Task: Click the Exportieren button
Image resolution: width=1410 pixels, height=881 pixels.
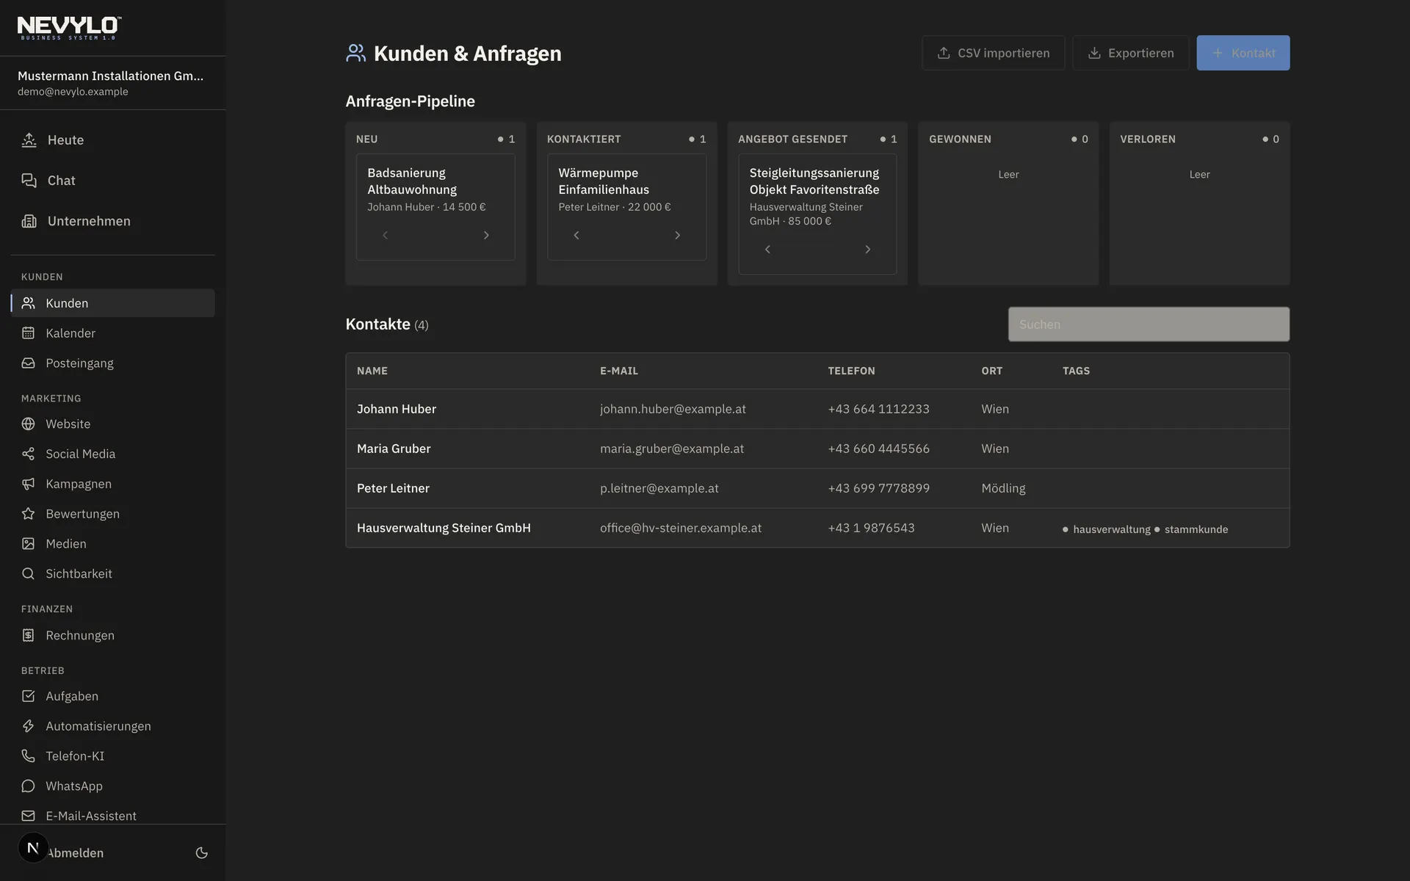Action: (1131, 53)
